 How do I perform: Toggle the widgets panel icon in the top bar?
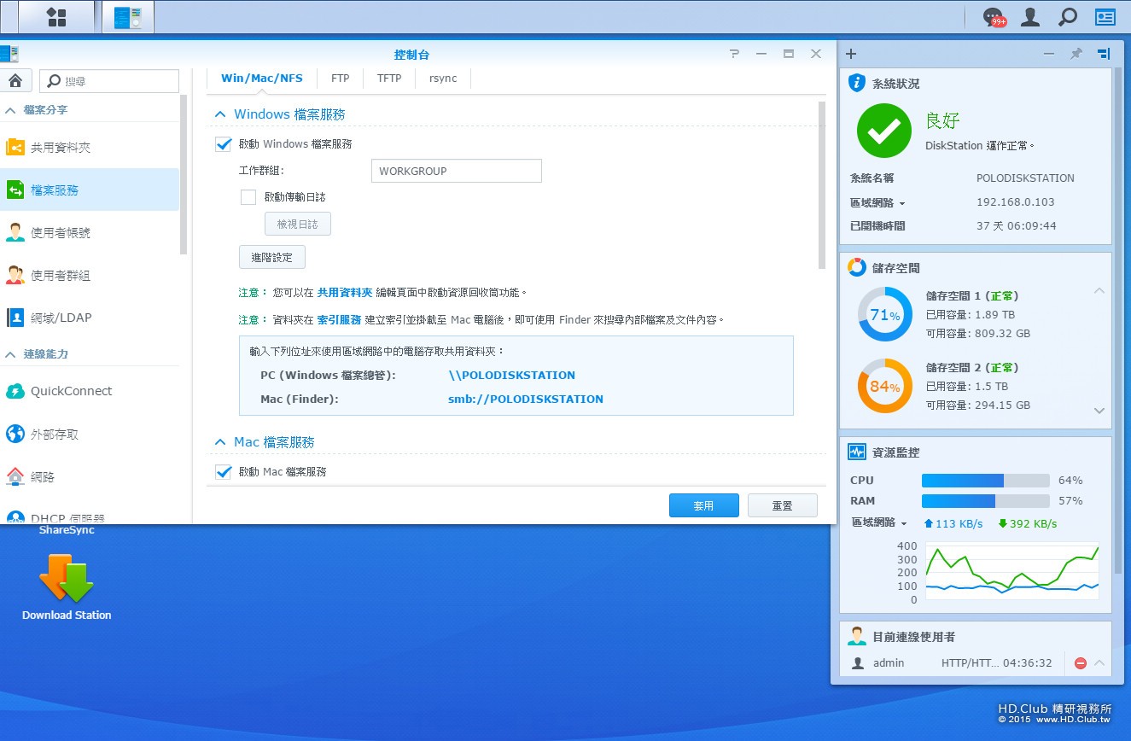coord(1105,16)
